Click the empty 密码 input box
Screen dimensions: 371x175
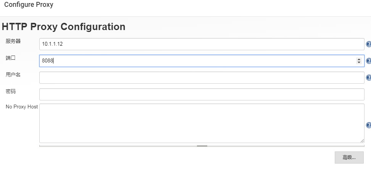coord(202,94)
